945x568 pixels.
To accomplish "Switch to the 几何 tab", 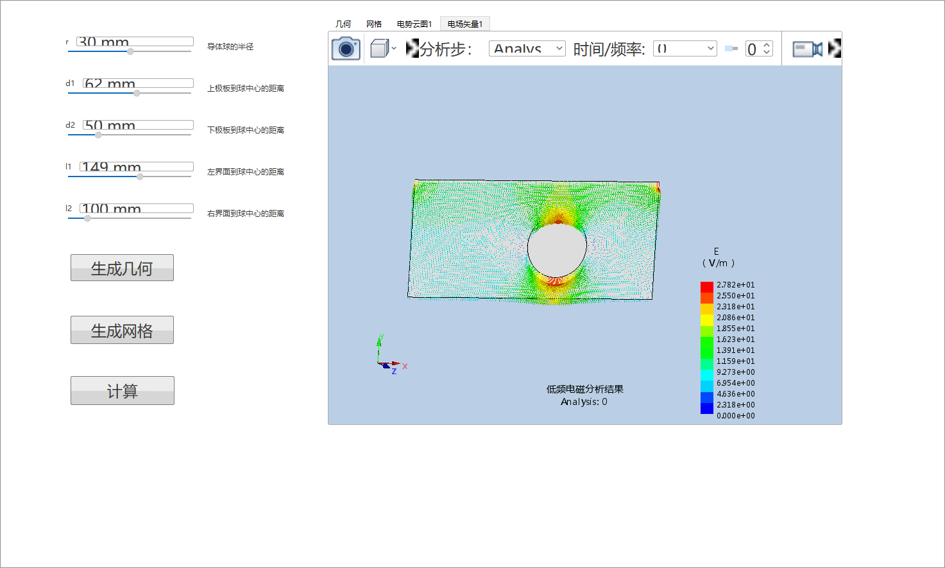I will (343, 24).
